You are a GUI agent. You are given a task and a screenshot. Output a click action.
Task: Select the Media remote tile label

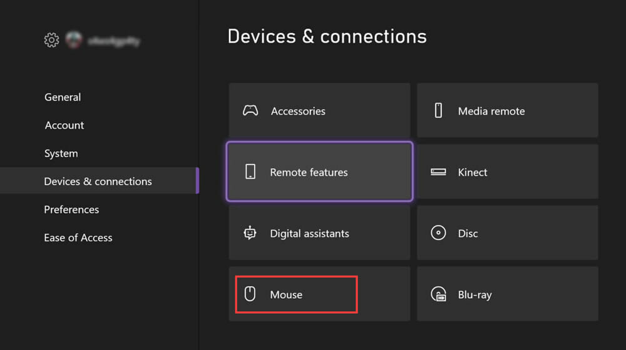(491, 111)
